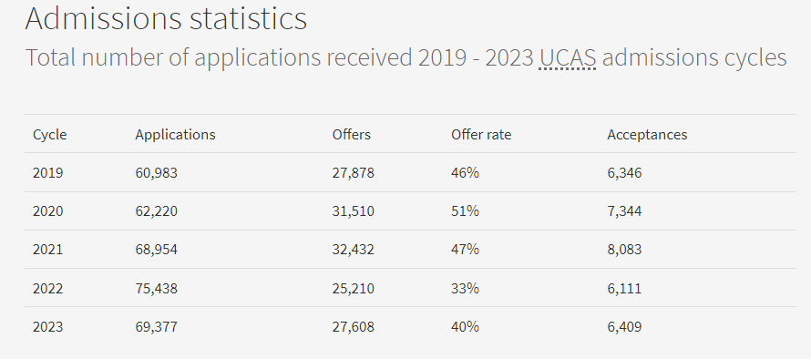Select the Acceptances column header
Viewport: 811px width, 359px height.
[x=647, y=135]
